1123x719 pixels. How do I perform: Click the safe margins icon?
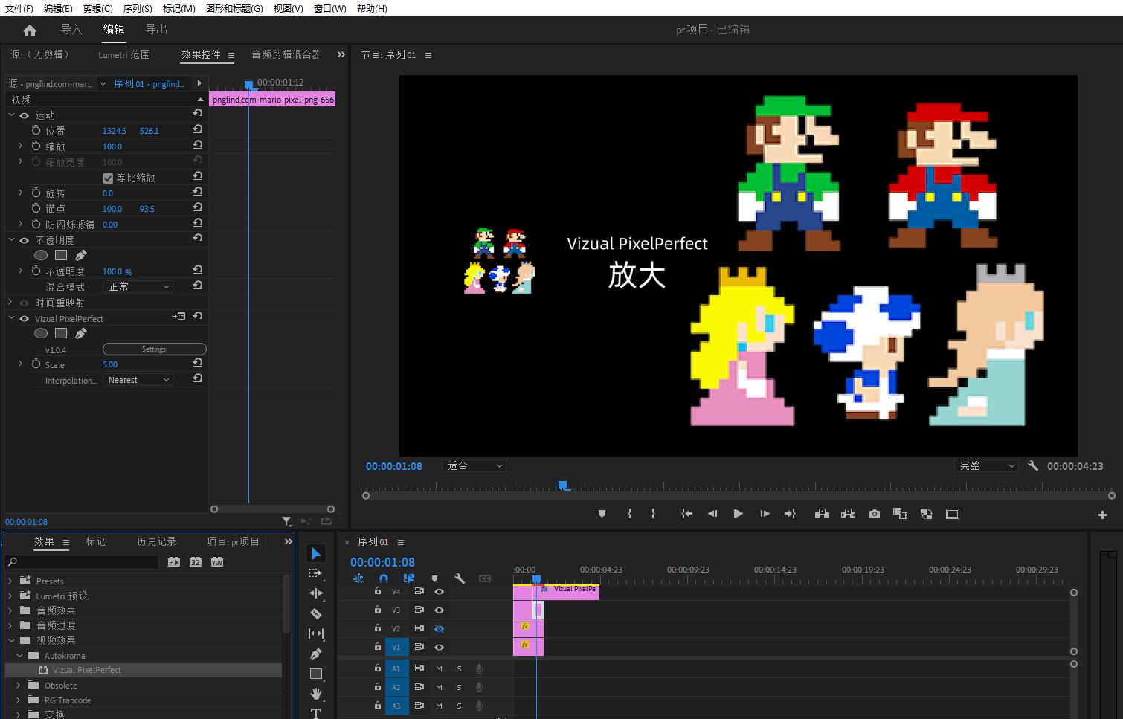point(953,514)
